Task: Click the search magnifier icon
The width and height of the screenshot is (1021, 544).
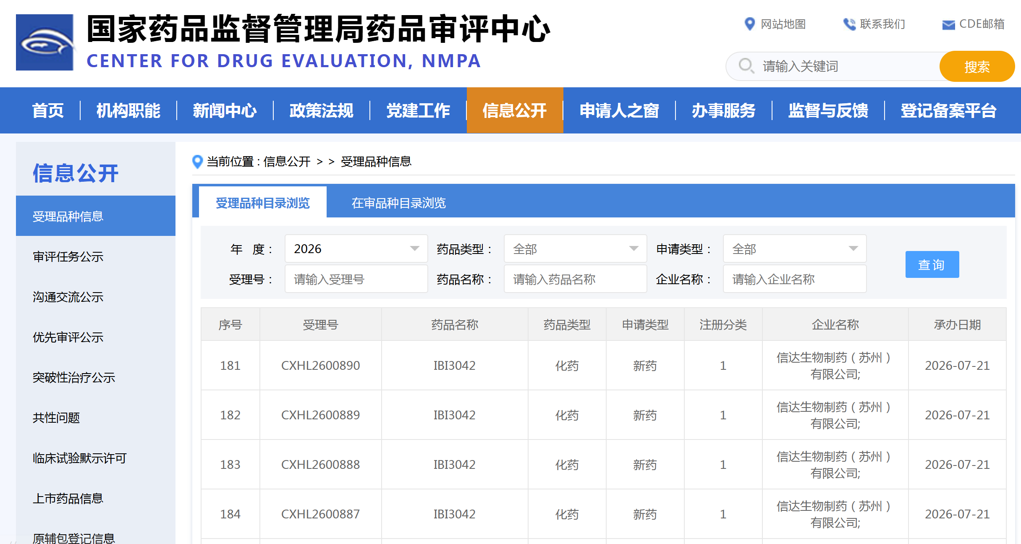Action: 746,66
